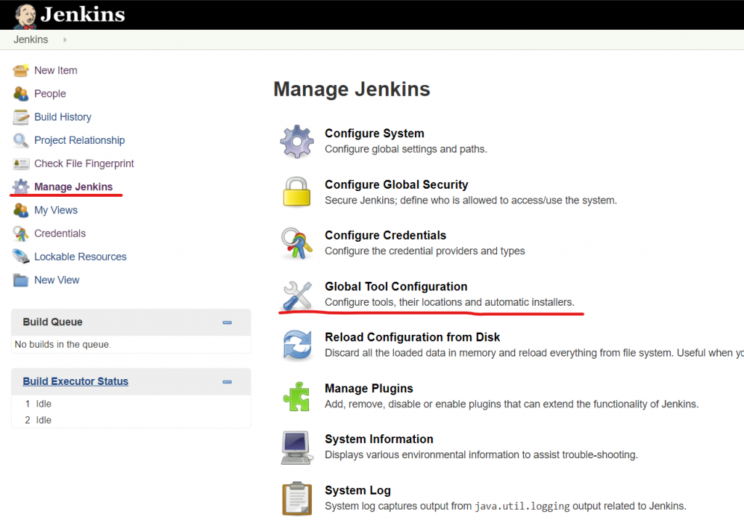Viewport: 744px width, 520px height.
Task: Open the Jenkins breadcrumb arrow menu
Action: pyautogui.click(x=65, y=40)
